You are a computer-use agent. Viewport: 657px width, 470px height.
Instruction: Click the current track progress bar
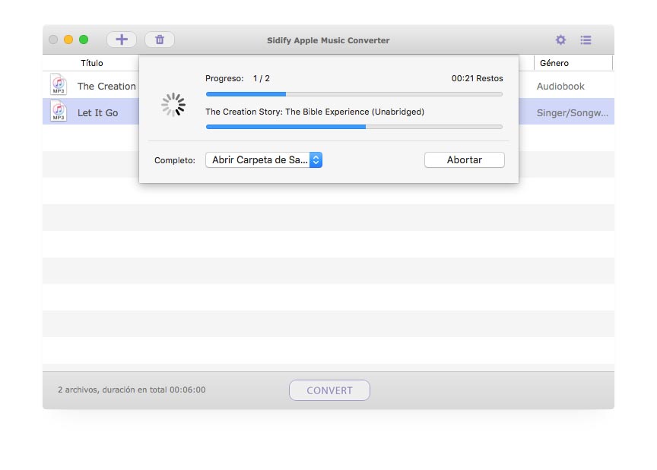tap(354, 127)
